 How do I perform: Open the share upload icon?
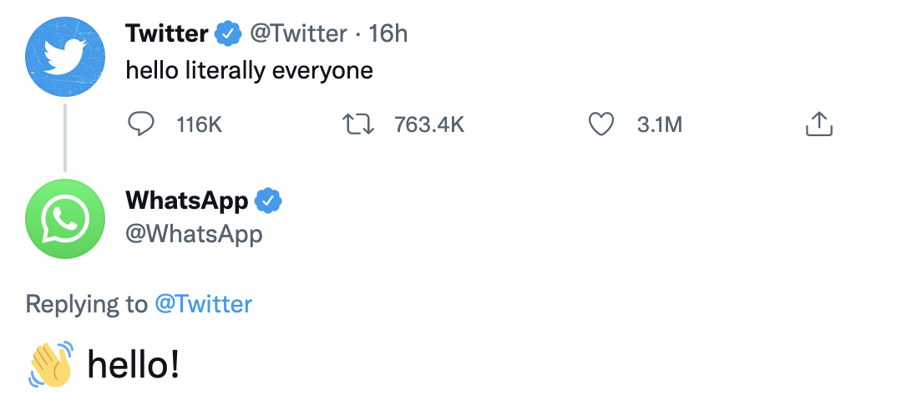[x=819, y=124]
